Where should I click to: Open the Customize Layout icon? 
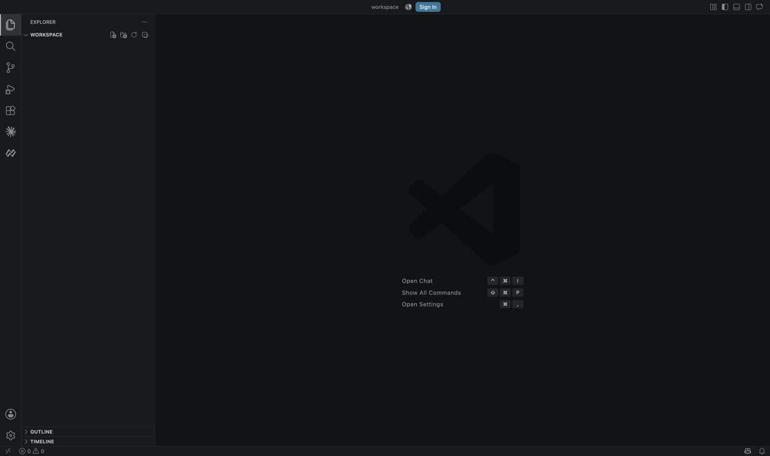click(713, 7)
